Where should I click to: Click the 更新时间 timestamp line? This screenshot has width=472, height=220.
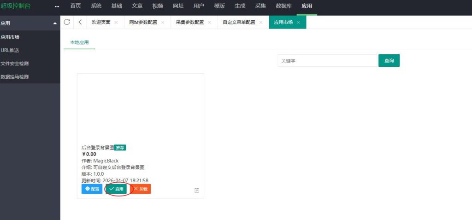115,180
